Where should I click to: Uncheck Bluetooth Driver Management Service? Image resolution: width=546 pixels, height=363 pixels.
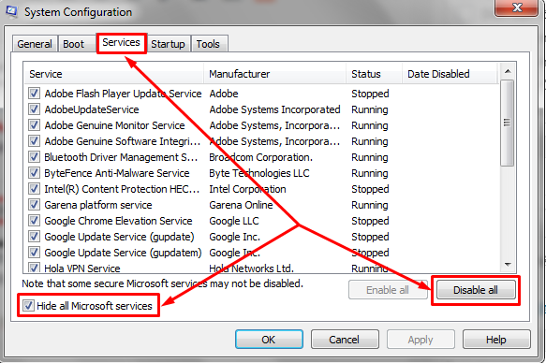[x=34, y=157]
